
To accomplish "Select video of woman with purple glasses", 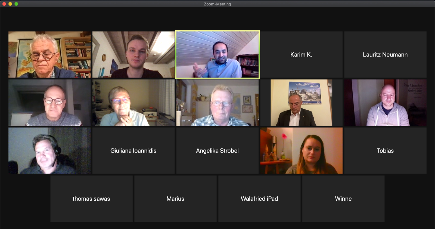I will (133, 103).
